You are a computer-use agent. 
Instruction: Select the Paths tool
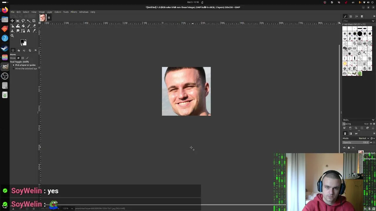(23, 31)
